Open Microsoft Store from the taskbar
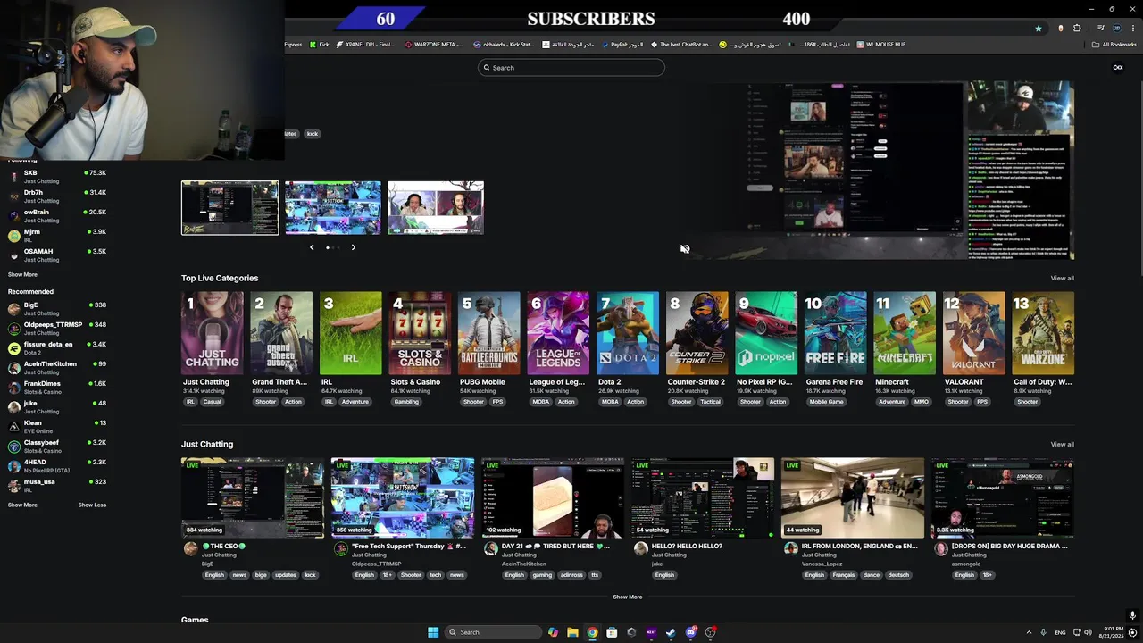Image resolution: width=1143 pixels, height=643 pixels. pyautogui.click(x=612, y=632)
